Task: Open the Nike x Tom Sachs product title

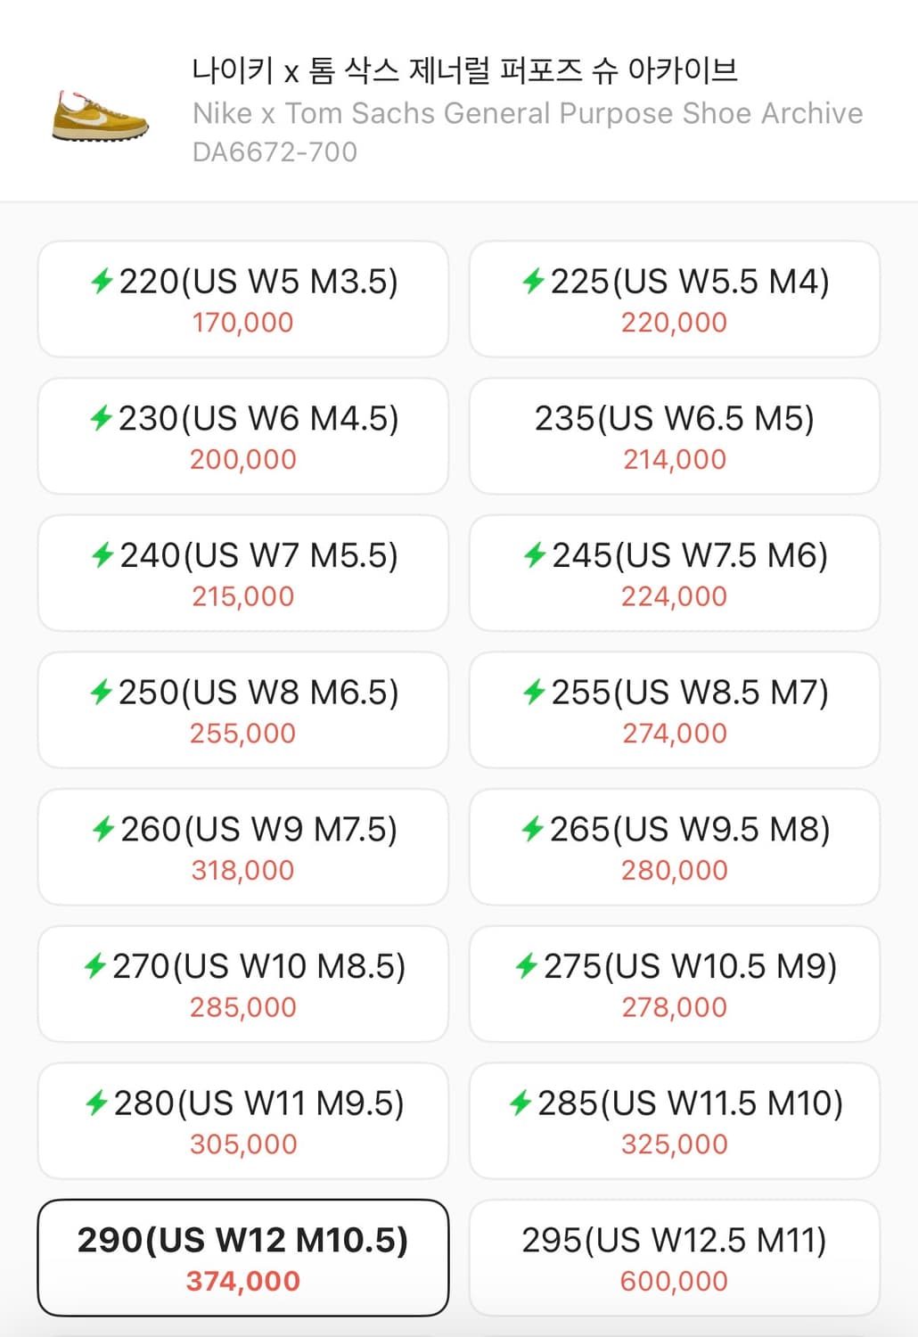Action: click(x=464, y=70)
